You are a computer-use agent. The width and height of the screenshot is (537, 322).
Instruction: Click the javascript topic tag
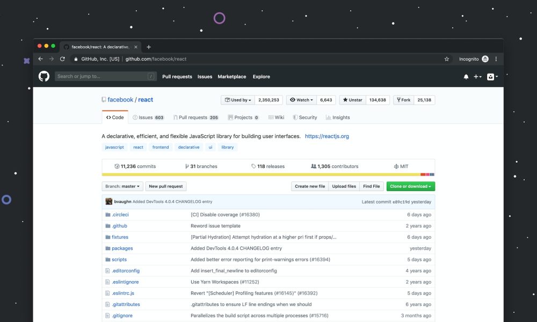coord(114,147)
